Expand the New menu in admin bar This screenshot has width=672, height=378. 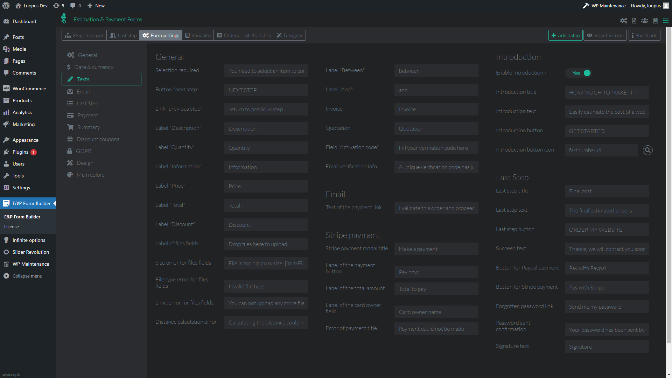[x=96, y=6]
